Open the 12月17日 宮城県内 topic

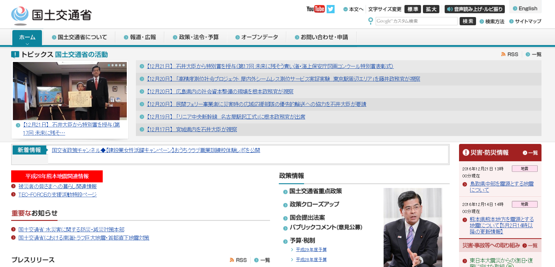tap(192, 130)
